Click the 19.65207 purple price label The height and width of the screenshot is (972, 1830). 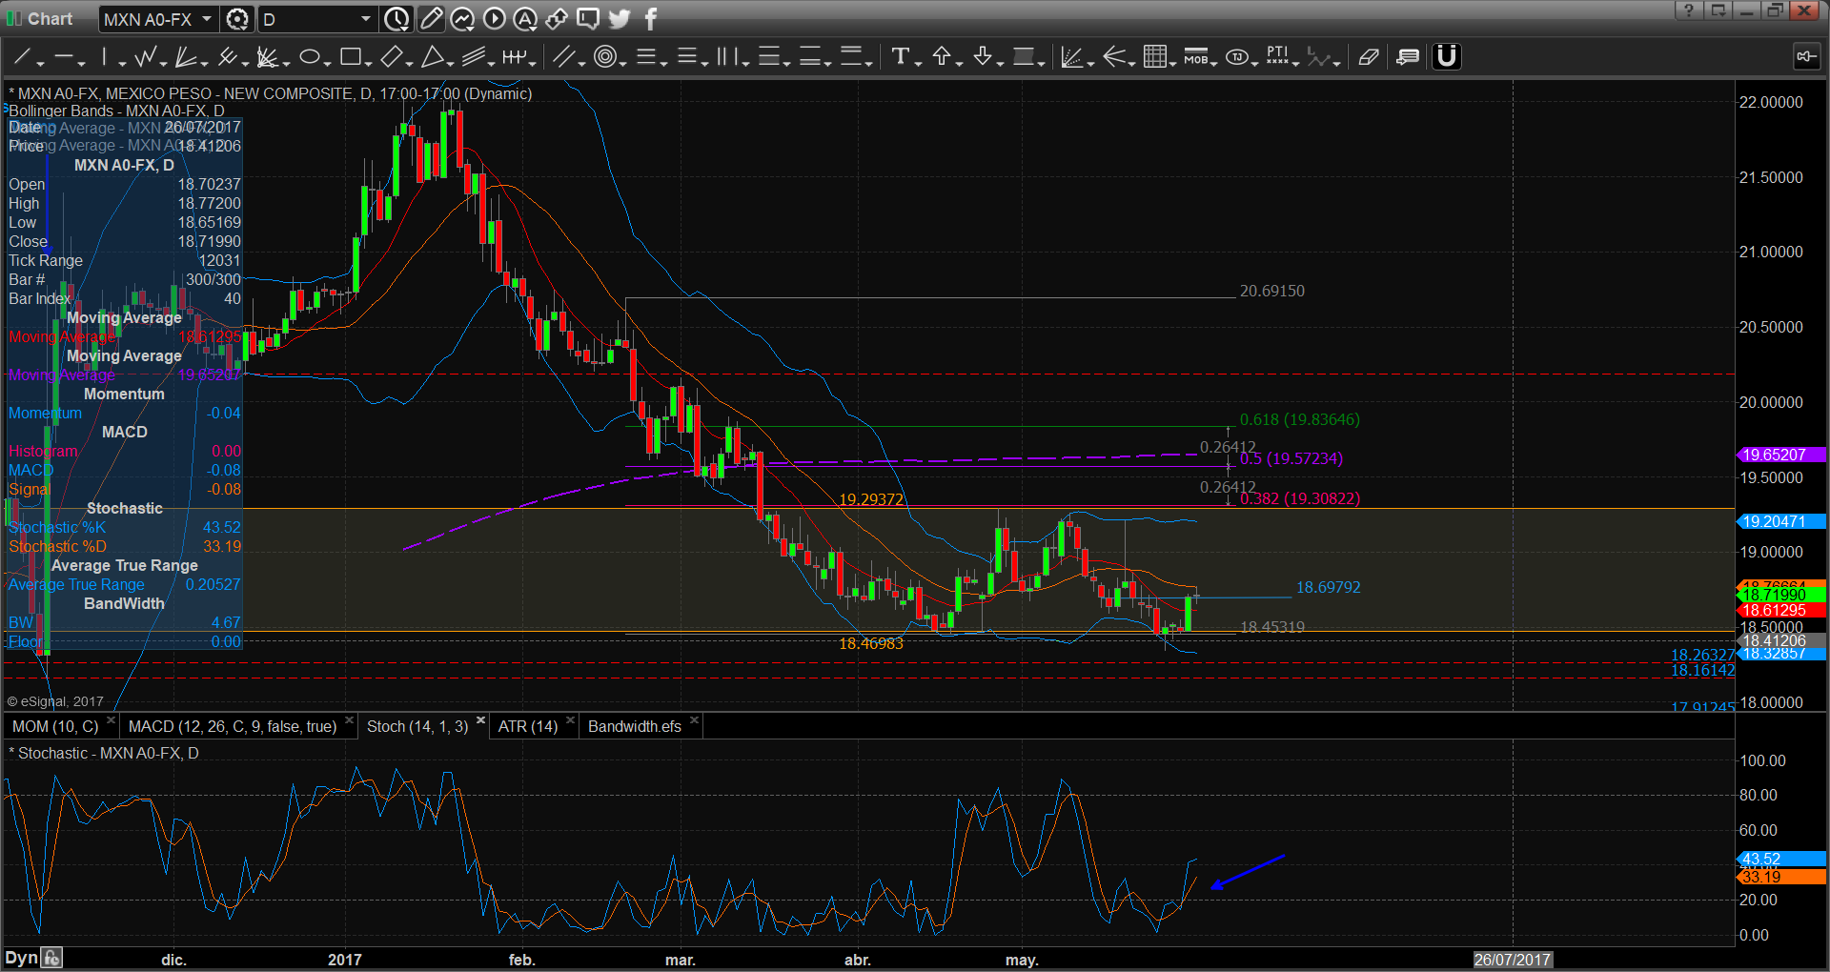pos(1780,455)
